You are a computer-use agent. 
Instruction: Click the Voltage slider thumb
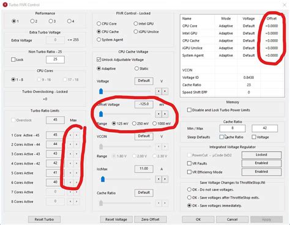pyautogui.click(x=101, y=91)
